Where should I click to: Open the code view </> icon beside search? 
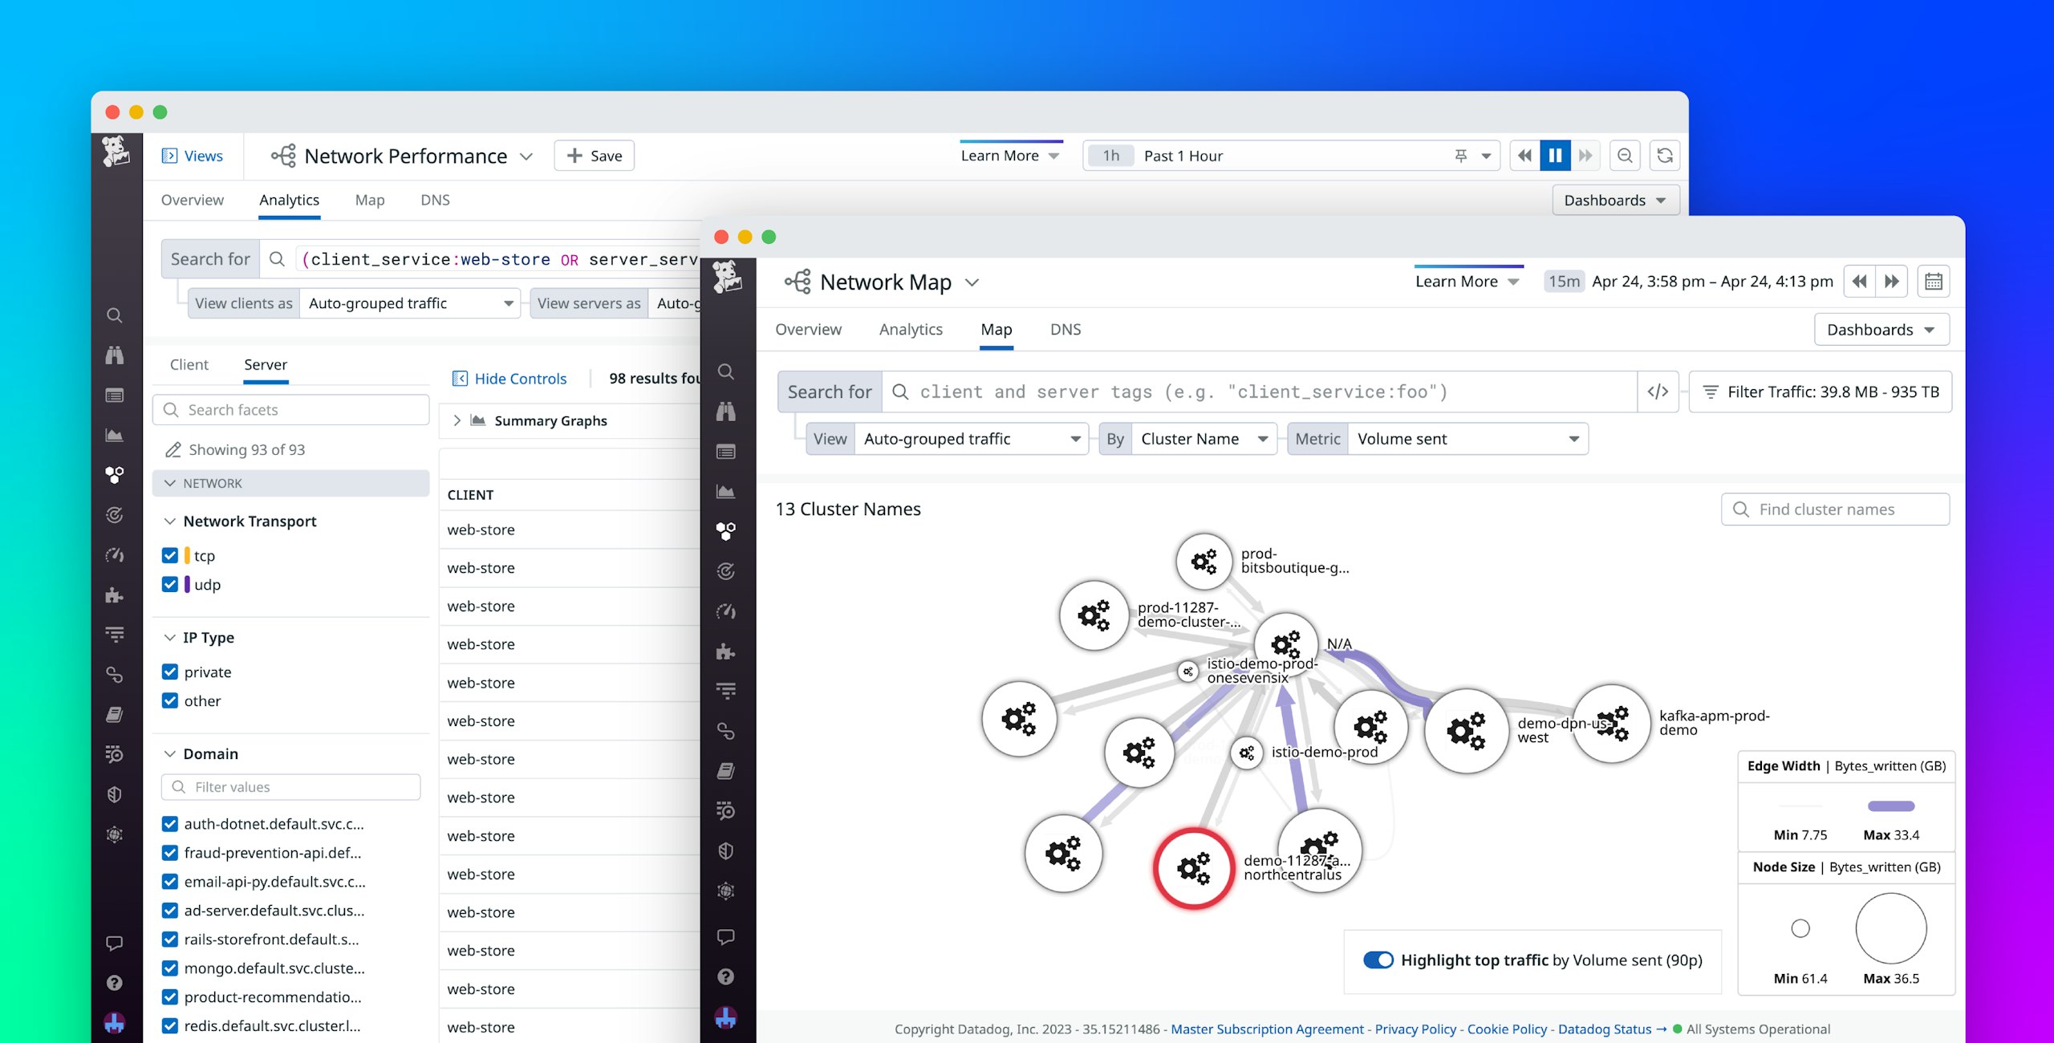(x=1658, y=392)
